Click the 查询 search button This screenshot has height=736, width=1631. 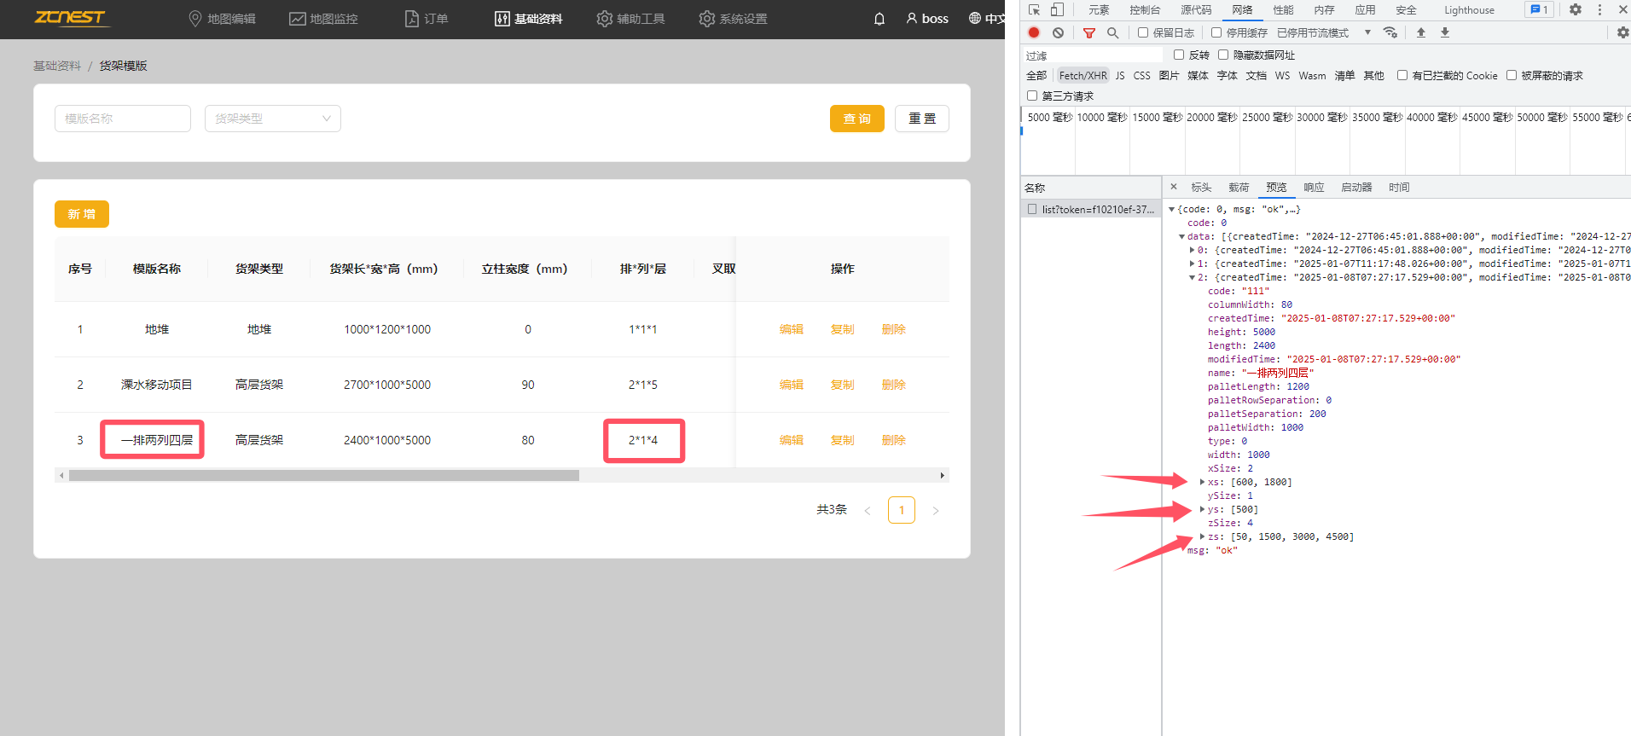tap(857, 119)
